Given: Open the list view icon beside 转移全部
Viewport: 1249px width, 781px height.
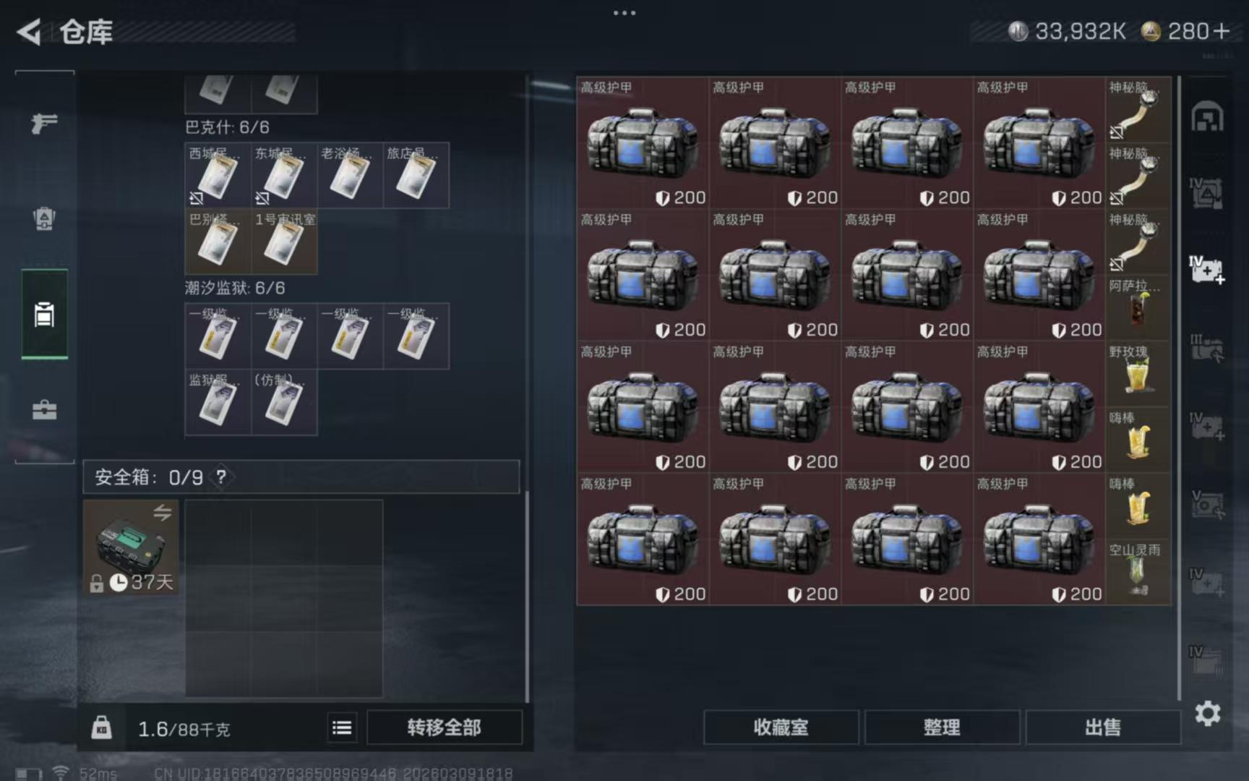Looking at the screenshot, I should 342,727.
